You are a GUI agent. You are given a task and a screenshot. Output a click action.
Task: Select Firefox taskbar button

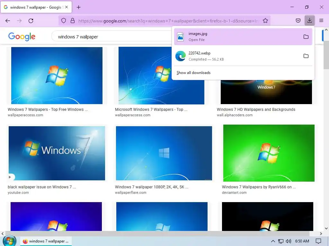[x=46, y=241]
